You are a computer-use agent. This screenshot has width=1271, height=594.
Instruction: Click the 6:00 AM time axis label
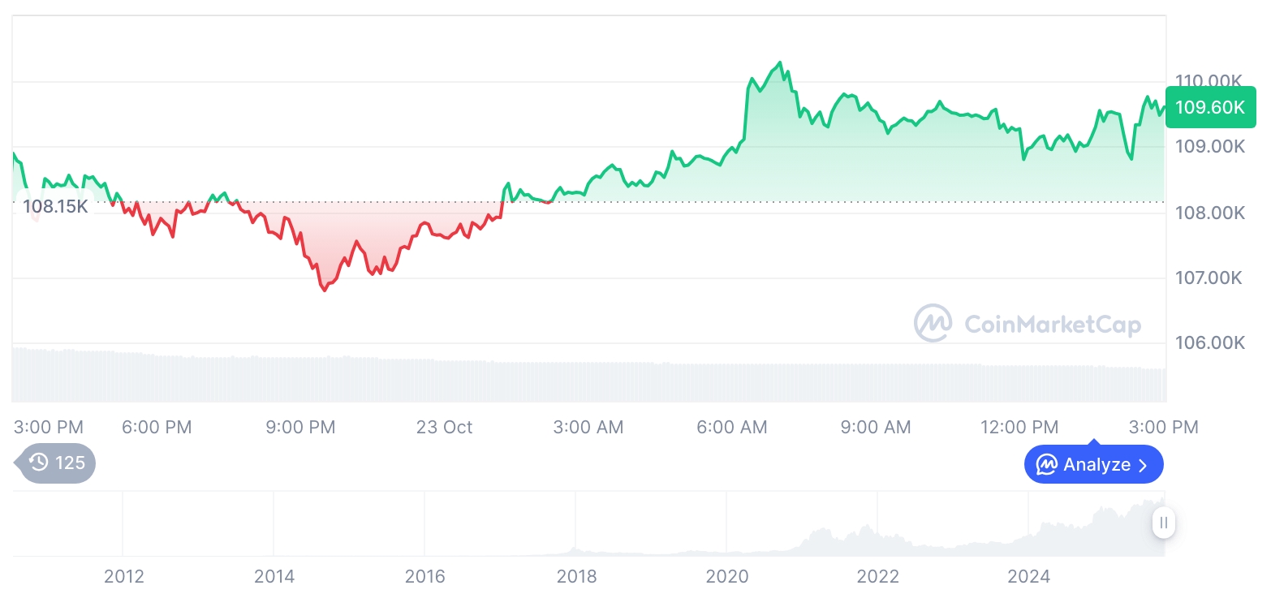[x=732, y=427]
